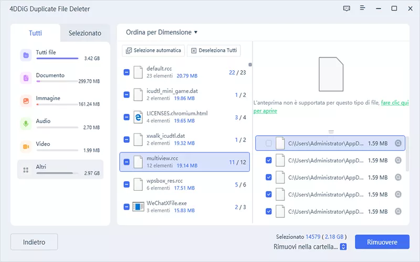Click the Selezione automatica button
The height and width of the screenshot is (262, 420).
click(153, 50)
